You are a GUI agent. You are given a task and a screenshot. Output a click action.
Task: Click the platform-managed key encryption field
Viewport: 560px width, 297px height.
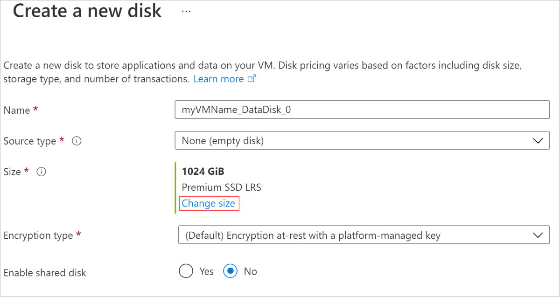point(313,235)
